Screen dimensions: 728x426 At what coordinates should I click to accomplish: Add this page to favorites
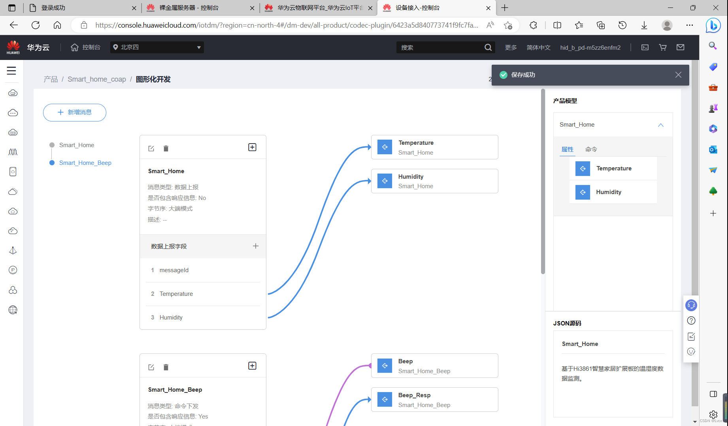pyautogui.click(x=508, y=25)
